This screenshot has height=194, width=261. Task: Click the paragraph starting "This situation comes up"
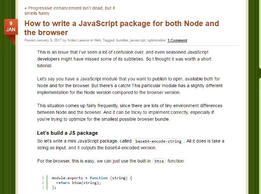point(135,112)
